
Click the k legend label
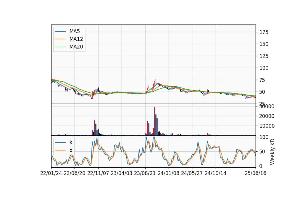pos(71,142)
